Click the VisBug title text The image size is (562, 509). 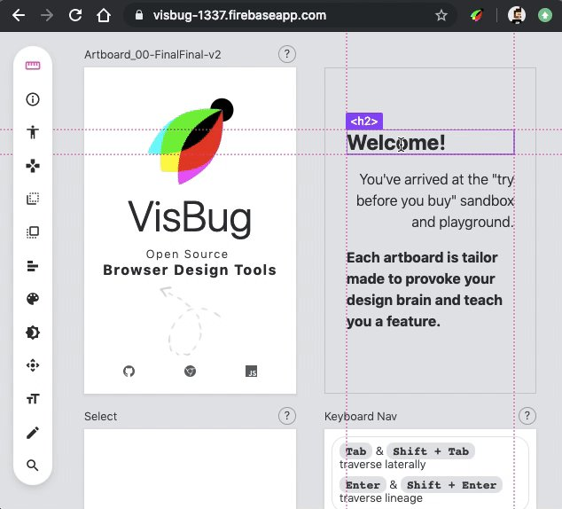click(190, 217)
